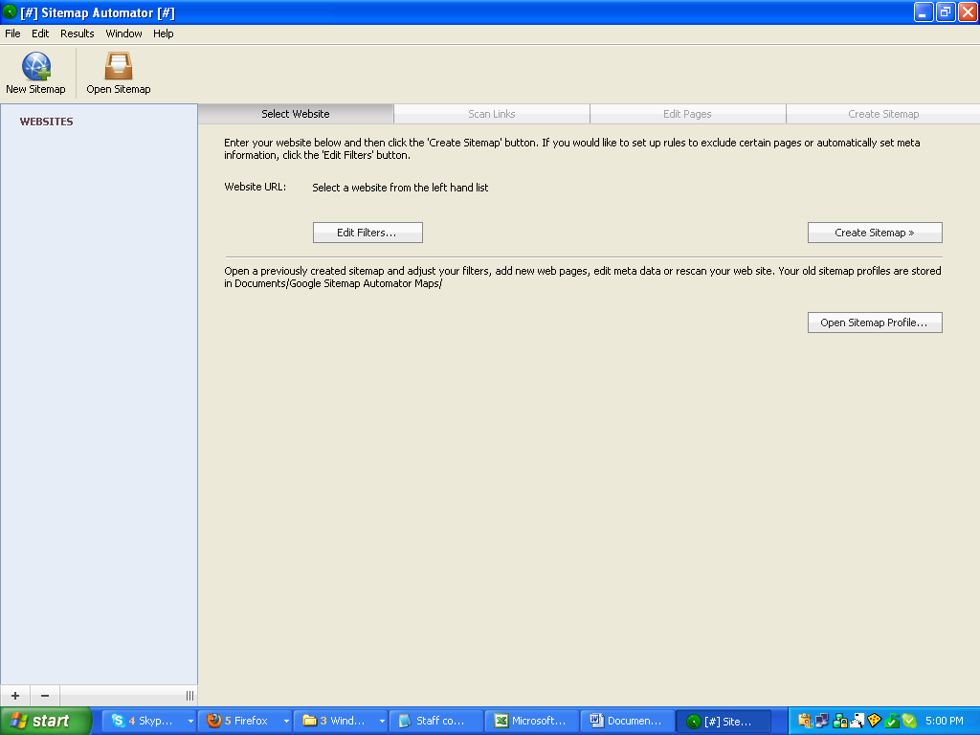
Task: Open the Help menu
Action: (163, 33)
